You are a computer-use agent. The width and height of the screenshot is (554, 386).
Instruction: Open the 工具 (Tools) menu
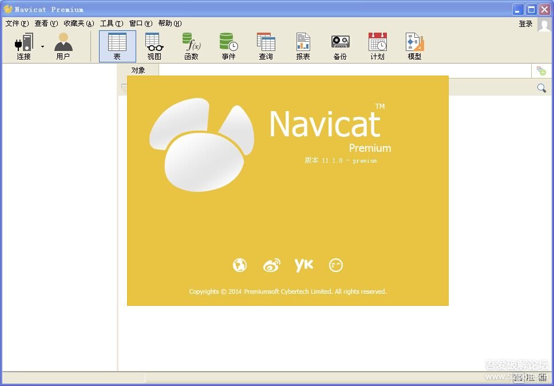(x=109, y=23)
